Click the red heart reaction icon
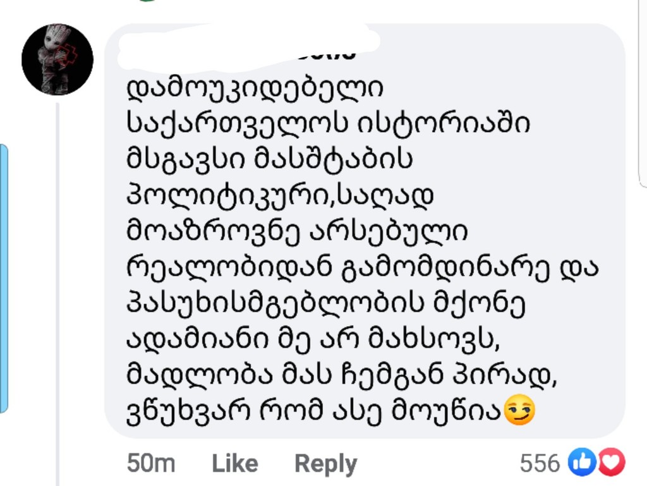Screen dimensions: 647x486 (x=611, y=463)
